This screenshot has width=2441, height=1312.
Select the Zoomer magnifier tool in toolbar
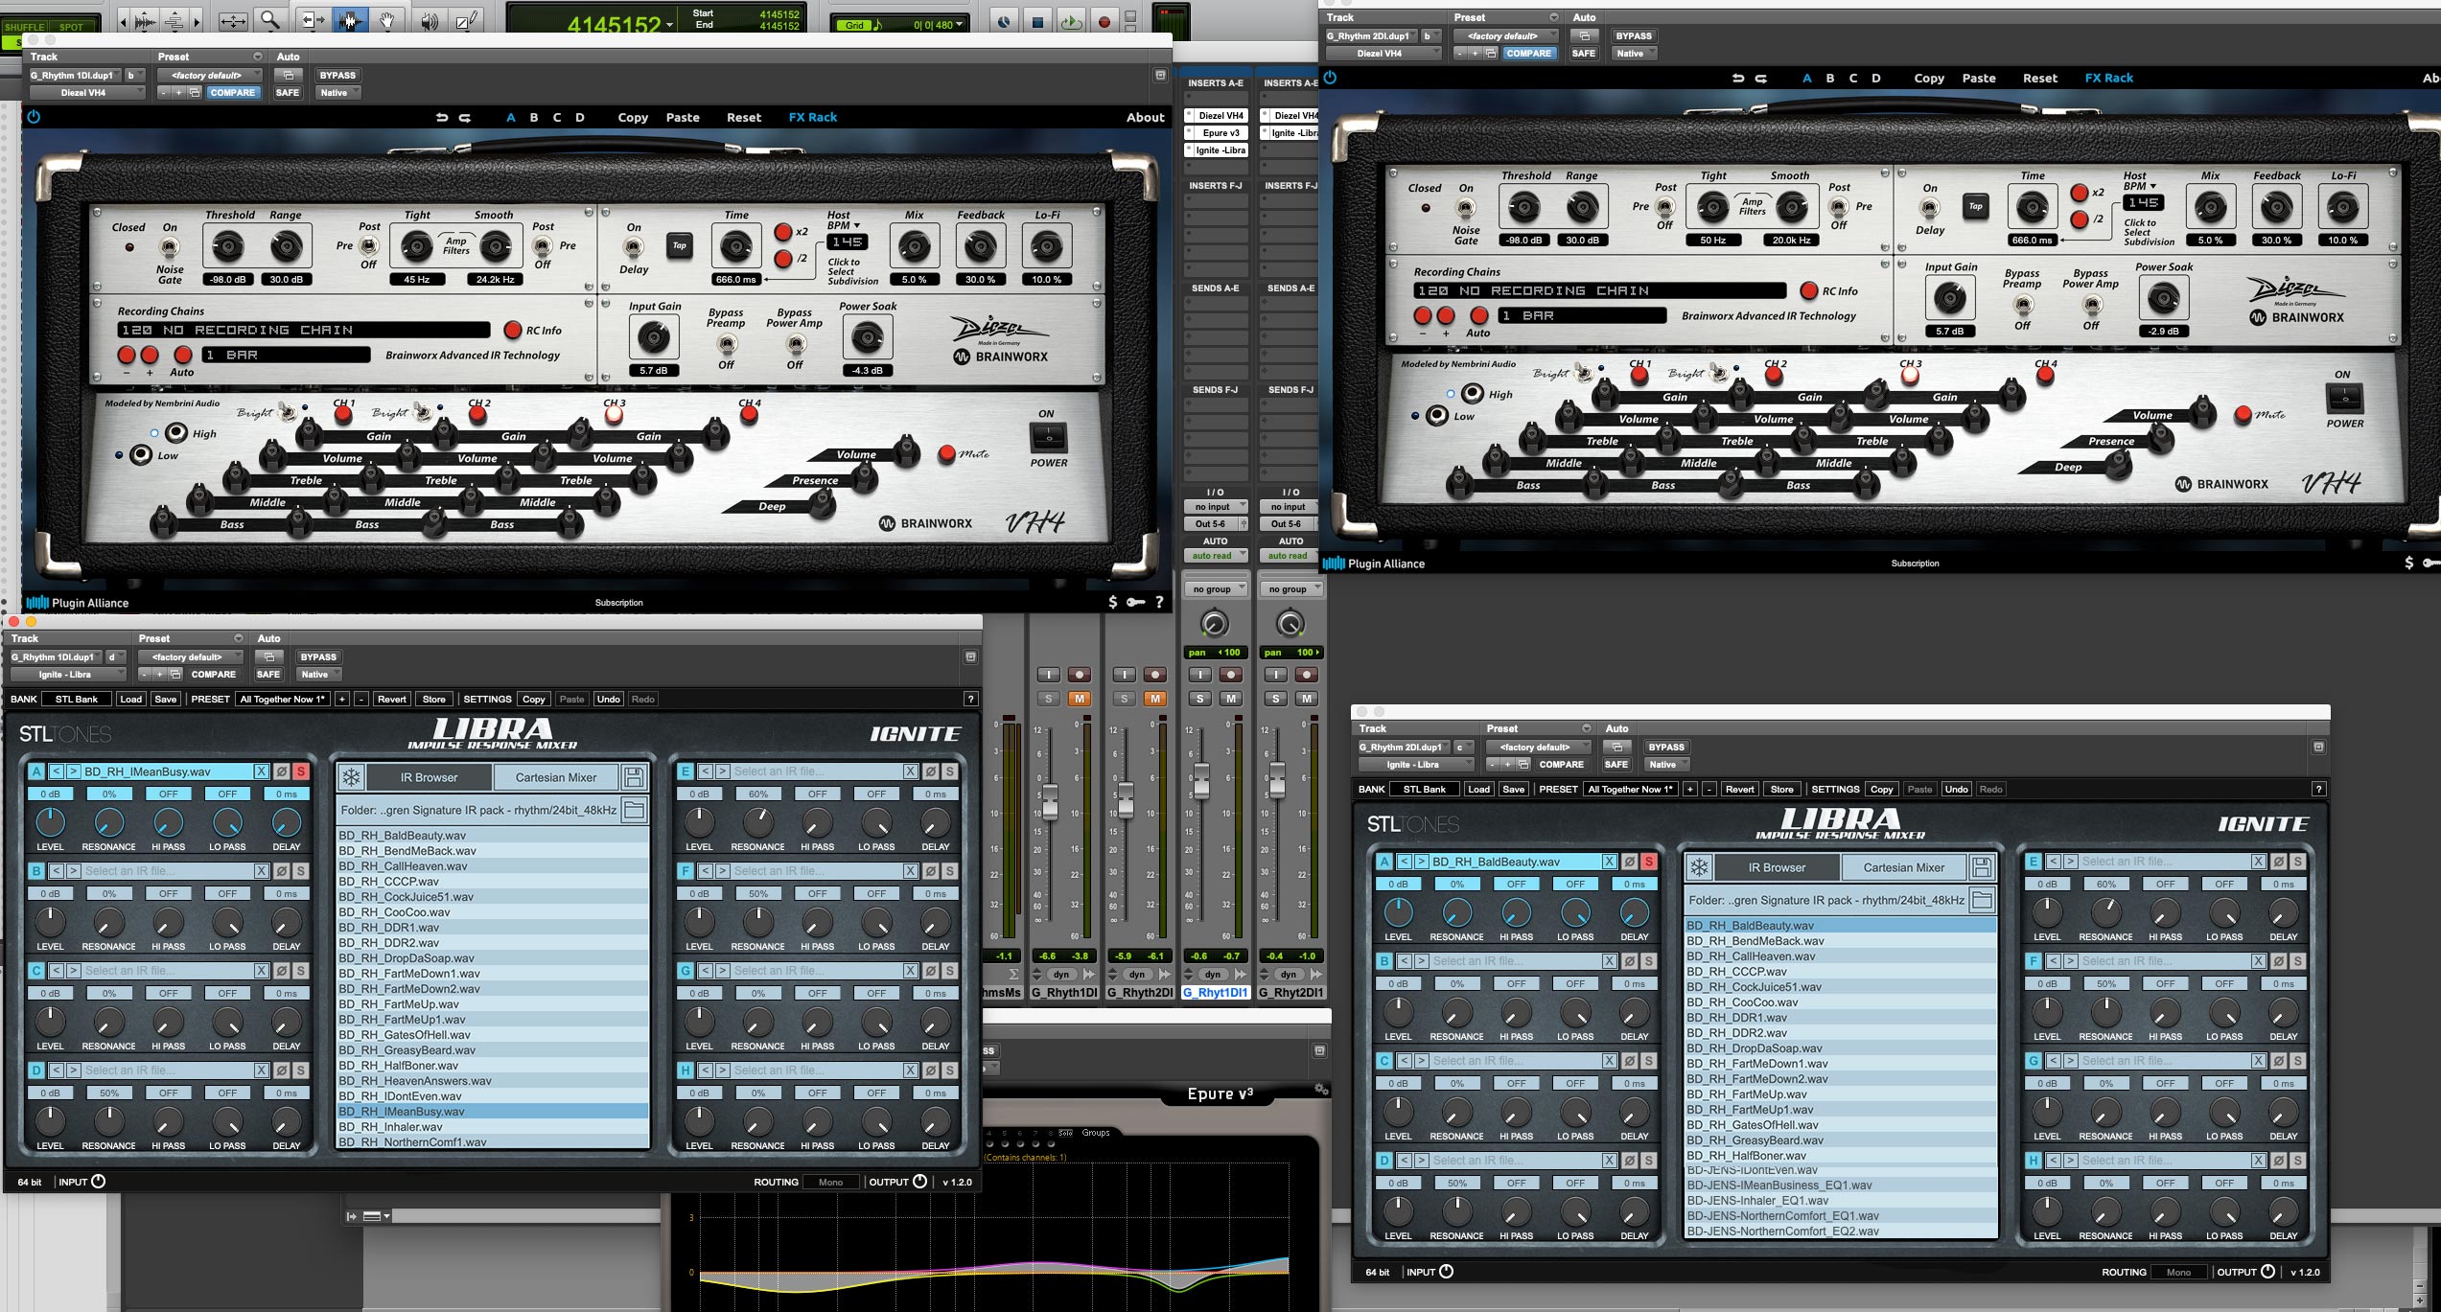click(x=270, y=20)
